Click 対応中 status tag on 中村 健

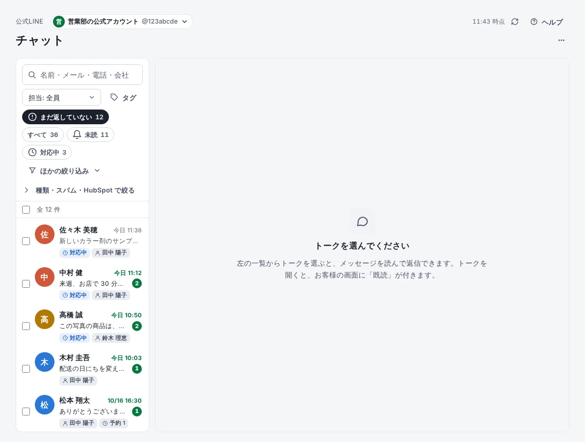(75, 295)
